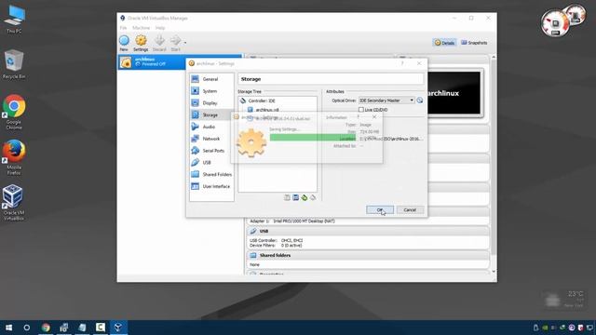Click the Shared folders section header in details

pos(368,255)
